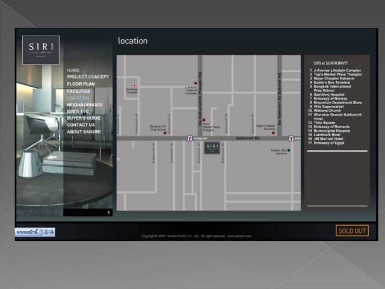The height and width of the screenshot is (289, 385).
Task: Select FACILITIES in the navigation
Action: (x=78, y=91)
